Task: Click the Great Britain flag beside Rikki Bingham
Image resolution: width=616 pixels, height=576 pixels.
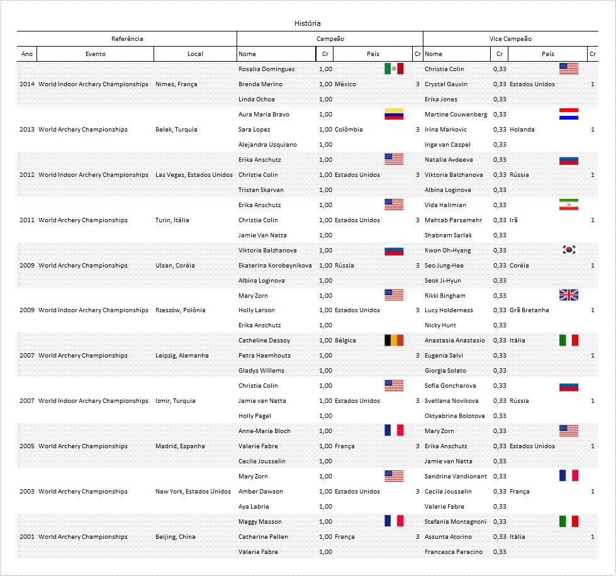Action: click(569, 295)
